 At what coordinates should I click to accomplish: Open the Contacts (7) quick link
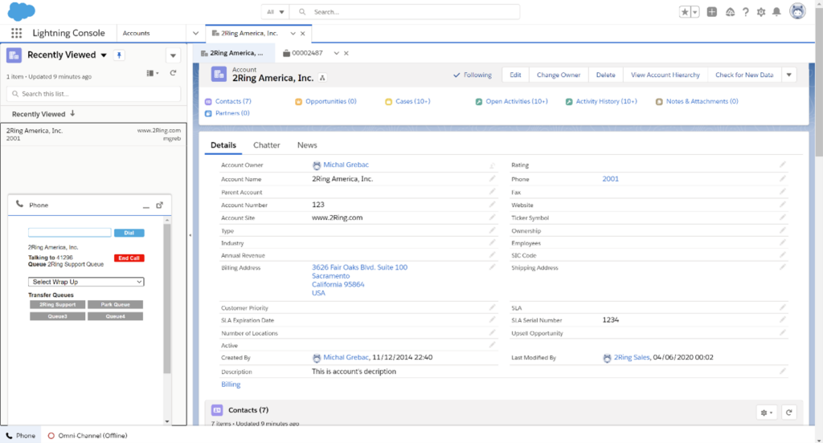233,101
